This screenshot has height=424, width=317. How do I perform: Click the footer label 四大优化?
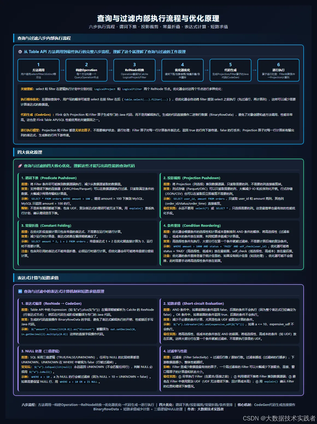click(x=167, y=405)
